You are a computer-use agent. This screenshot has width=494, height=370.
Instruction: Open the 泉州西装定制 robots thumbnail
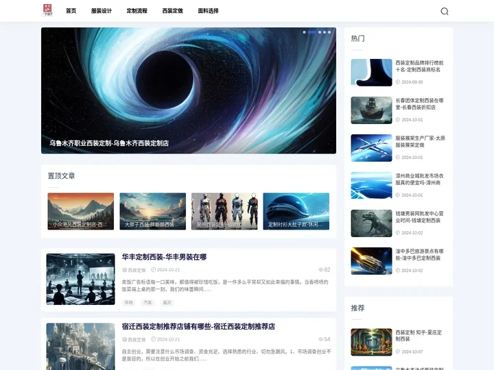tap(224, 211)
